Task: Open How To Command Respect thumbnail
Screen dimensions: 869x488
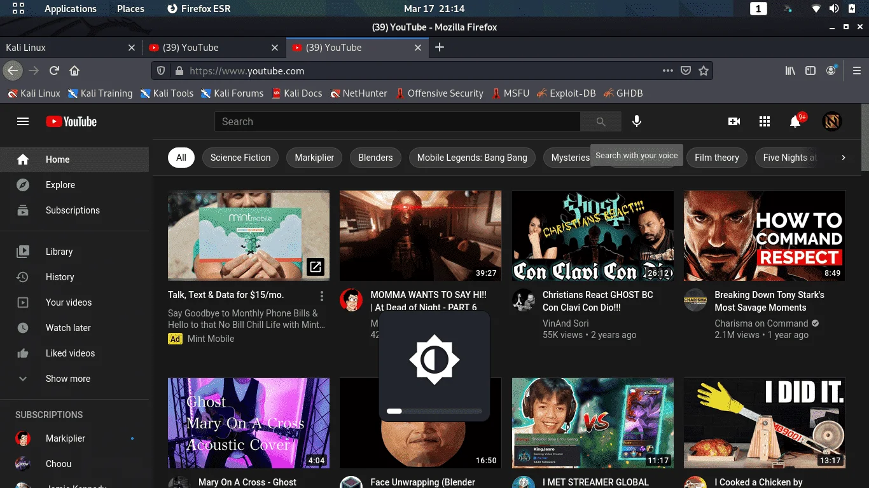Action: (x=765, y=235)
